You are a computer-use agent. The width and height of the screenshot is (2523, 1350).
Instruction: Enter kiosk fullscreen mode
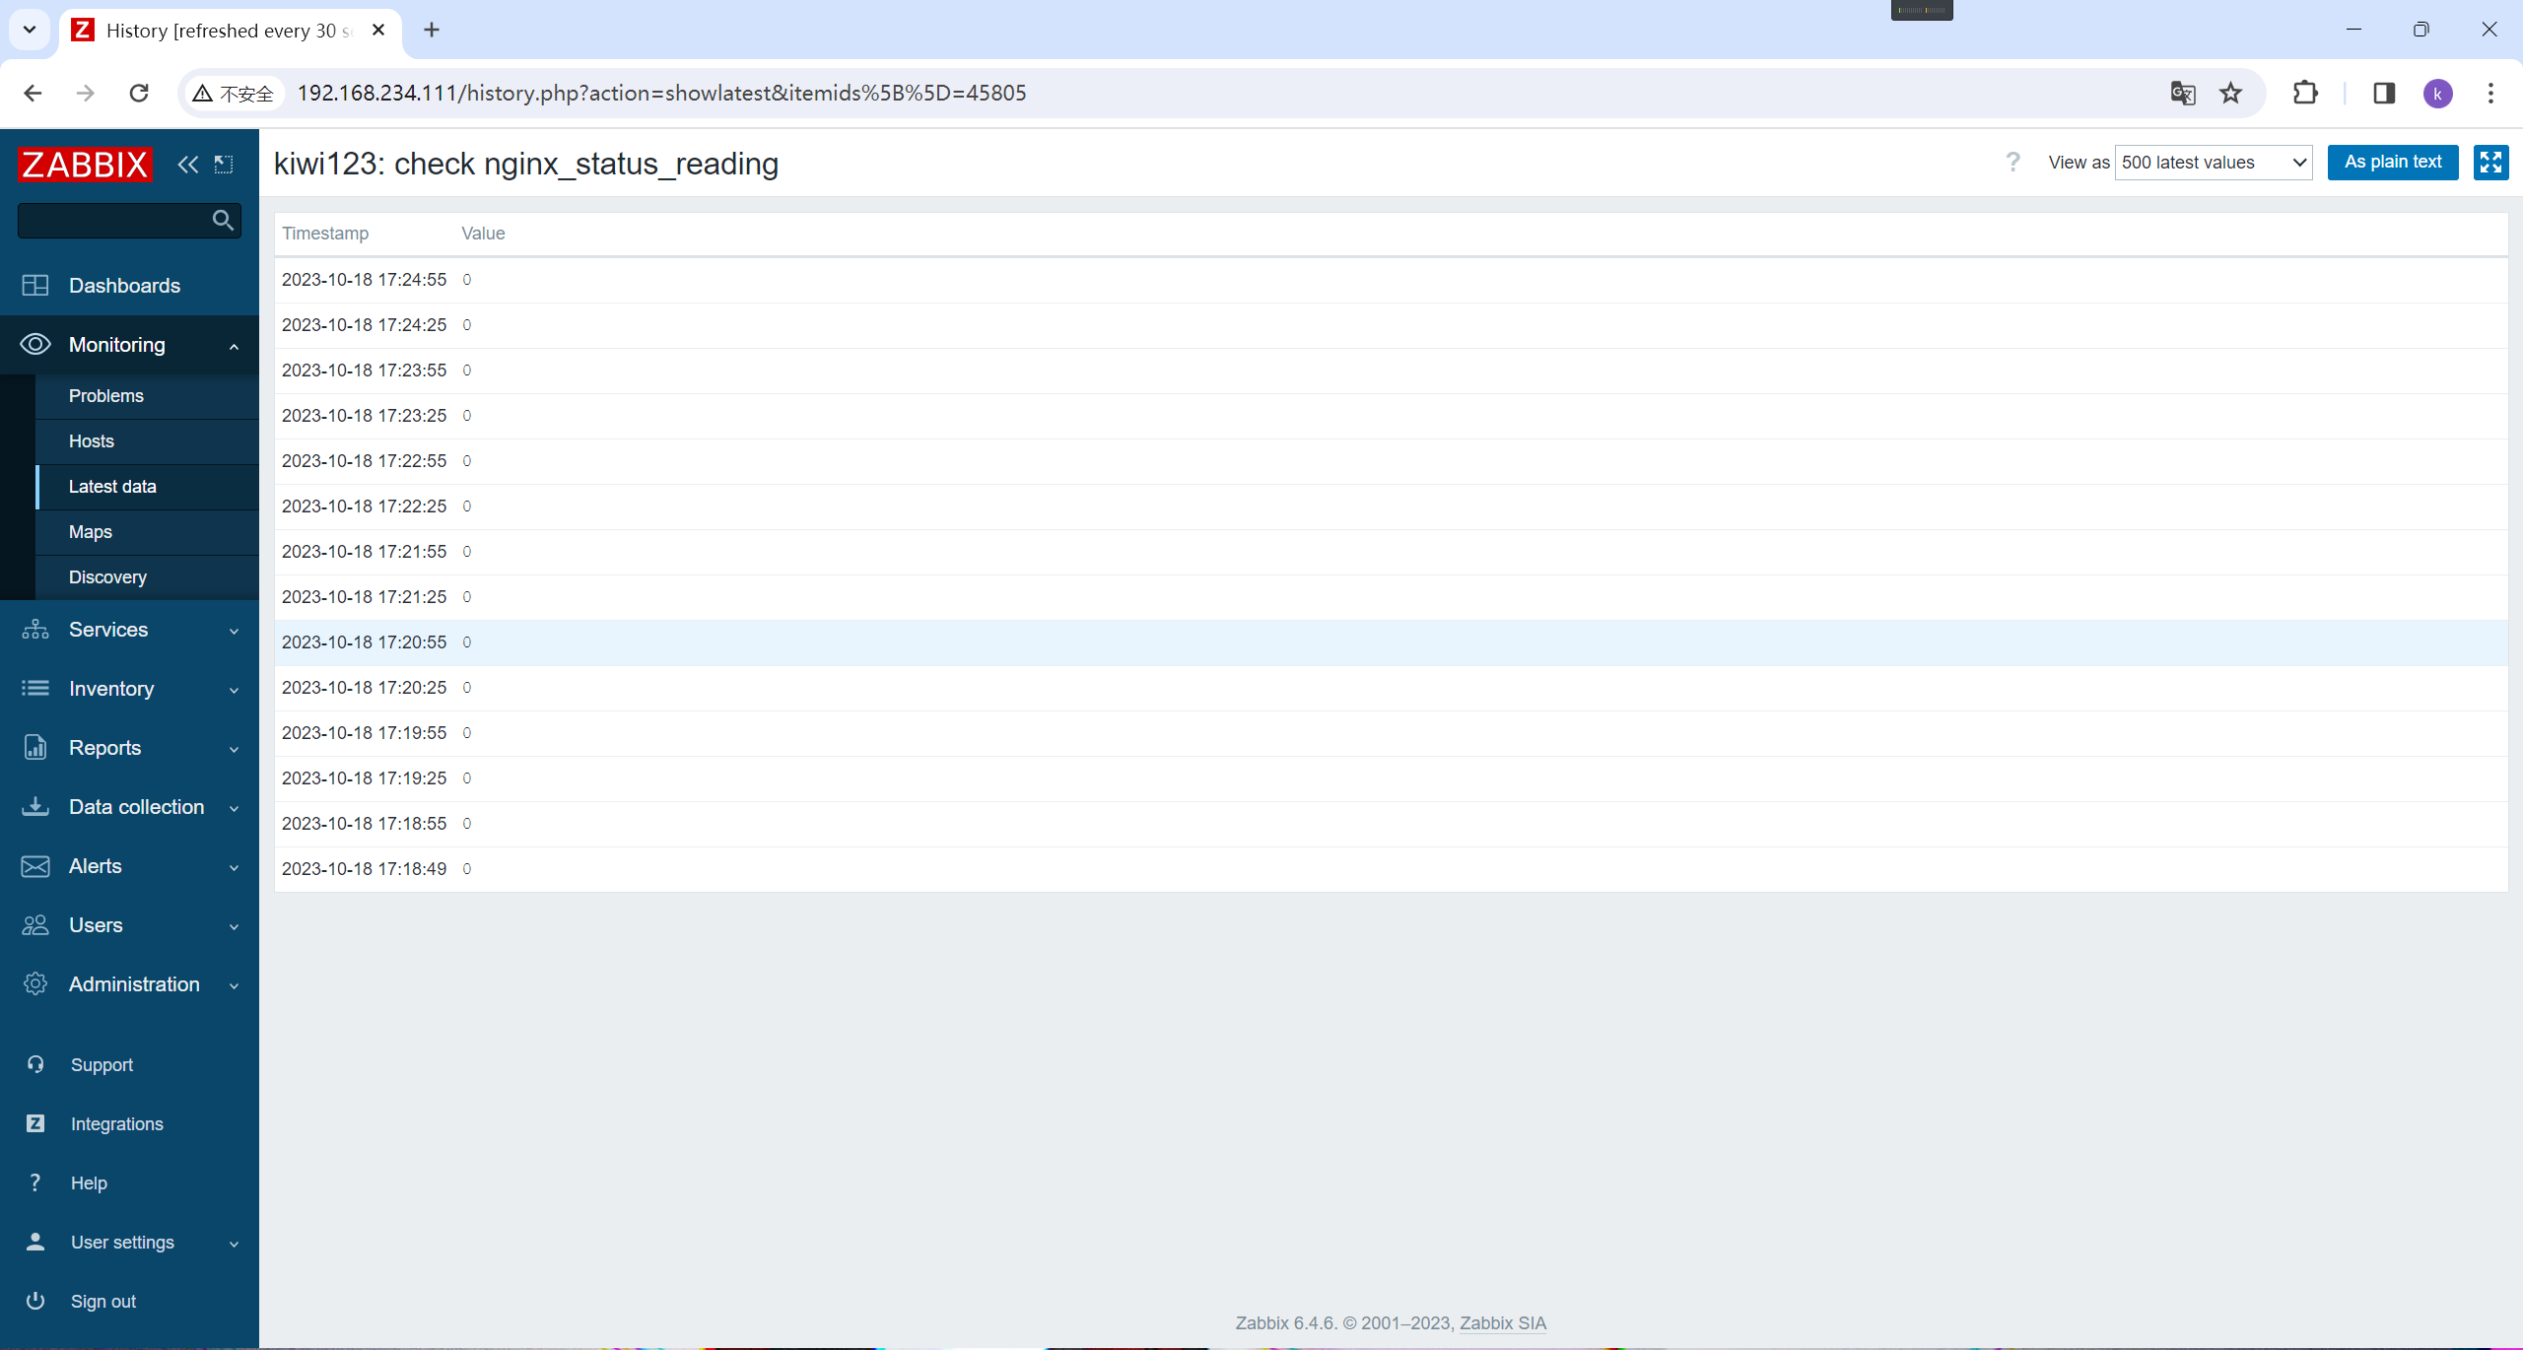[2490, 163]
